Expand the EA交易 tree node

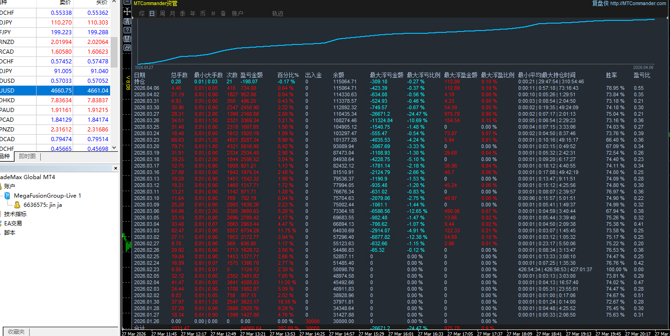click(13, 224)
